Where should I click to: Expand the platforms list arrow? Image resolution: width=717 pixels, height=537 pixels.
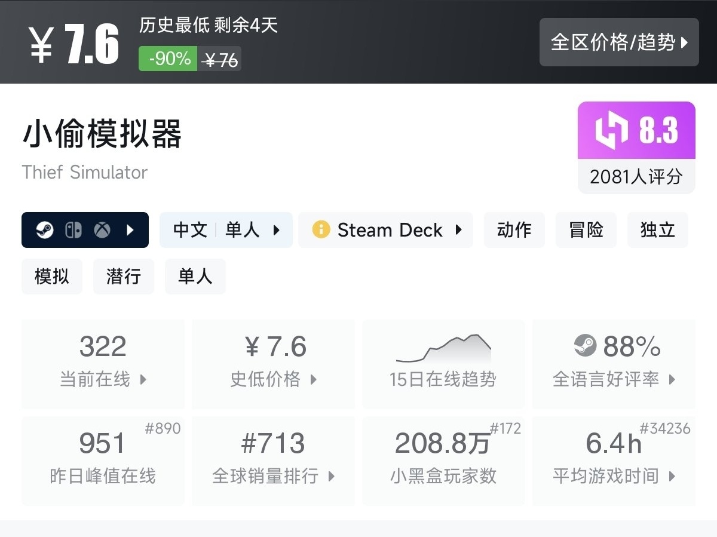130,230
